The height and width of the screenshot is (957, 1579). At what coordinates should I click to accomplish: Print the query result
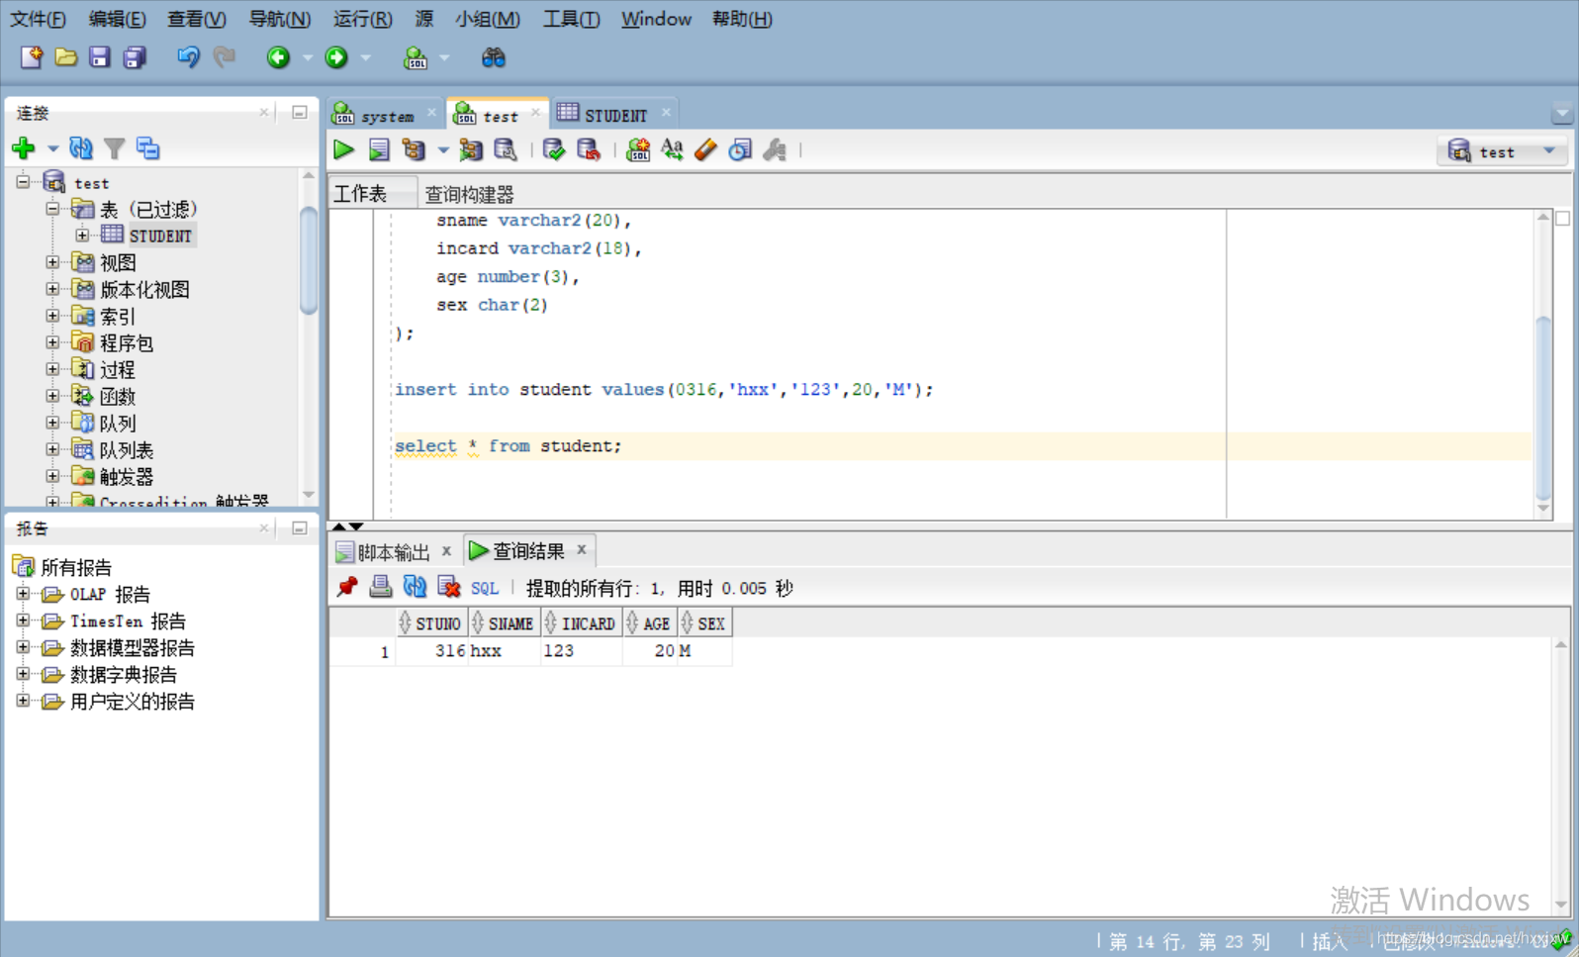[380, 588]
